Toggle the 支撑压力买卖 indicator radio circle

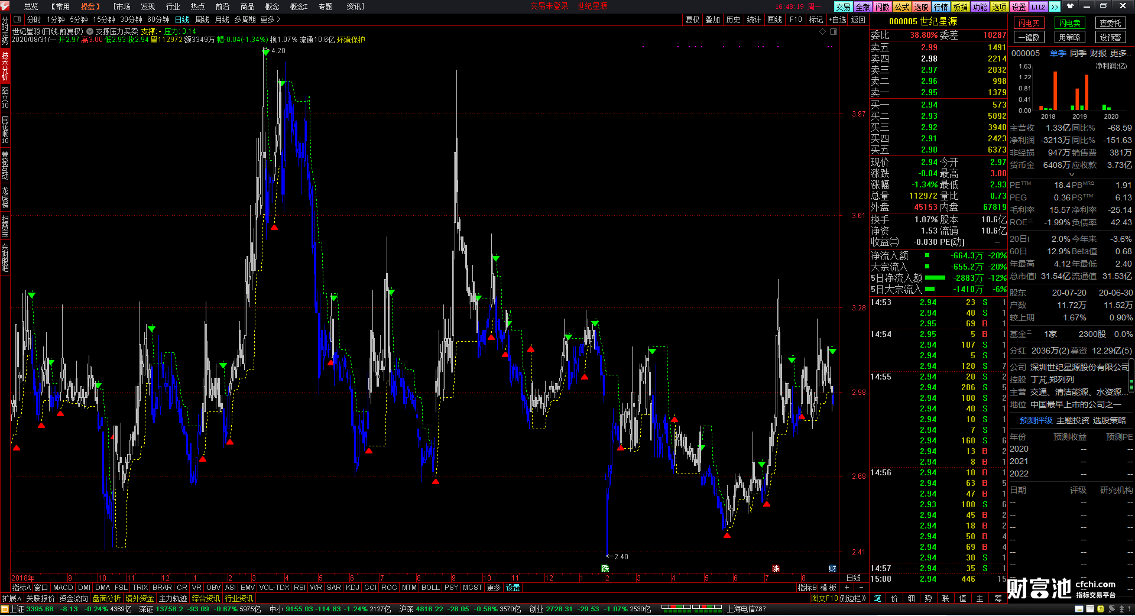pyautogui.click(x=90, y=31)
